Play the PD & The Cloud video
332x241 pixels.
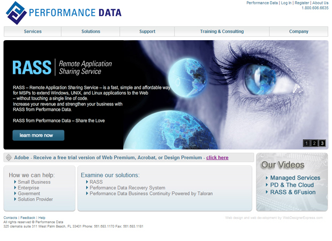tap(292, 185)
